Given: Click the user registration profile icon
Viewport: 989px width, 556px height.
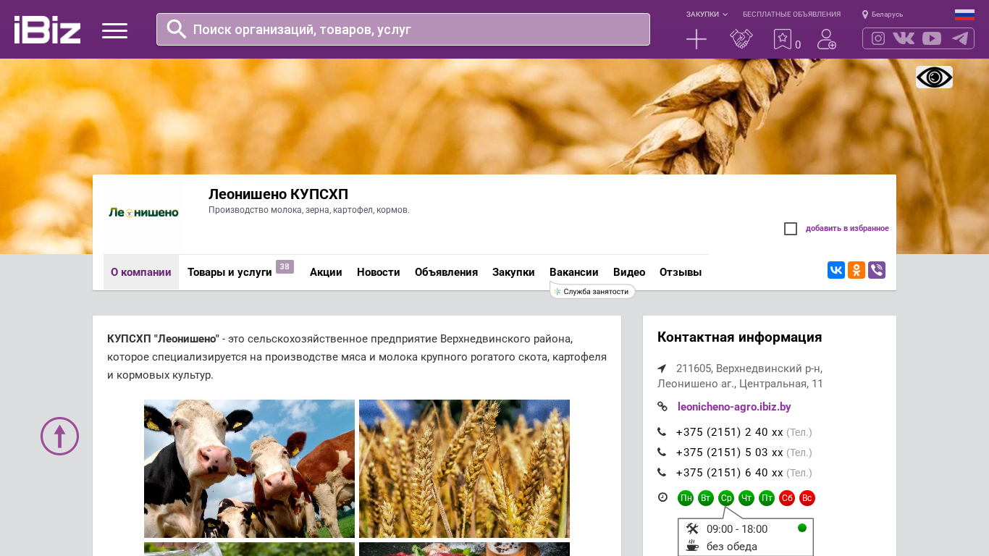Looking at the screenshot, I should (827, 39).
